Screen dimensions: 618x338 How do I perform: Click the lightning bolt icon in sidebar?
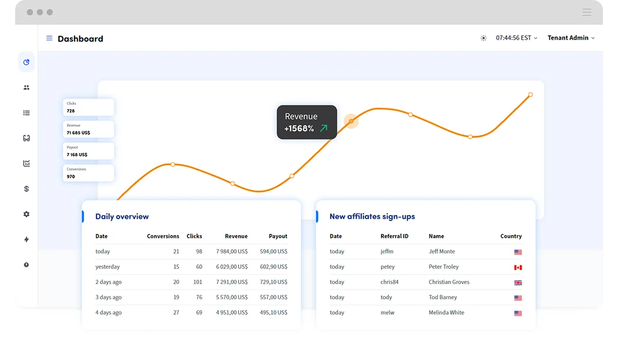[x=26, y=240]
